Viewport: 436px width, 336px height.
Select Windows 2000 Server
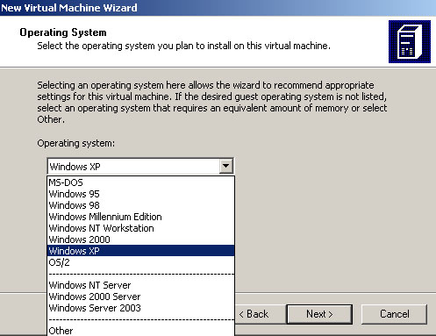pyautogui.click(x=140, y=297)
